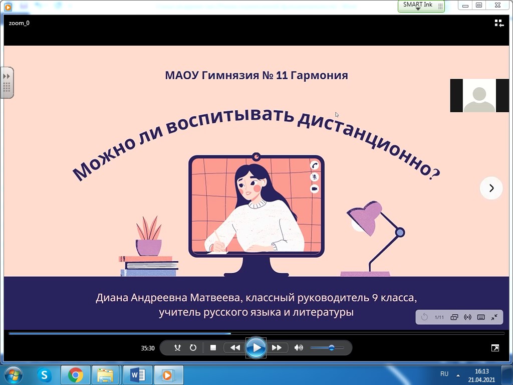Mute the player volume
Screen dimensions: 513x385
click(x=299, y=347)
